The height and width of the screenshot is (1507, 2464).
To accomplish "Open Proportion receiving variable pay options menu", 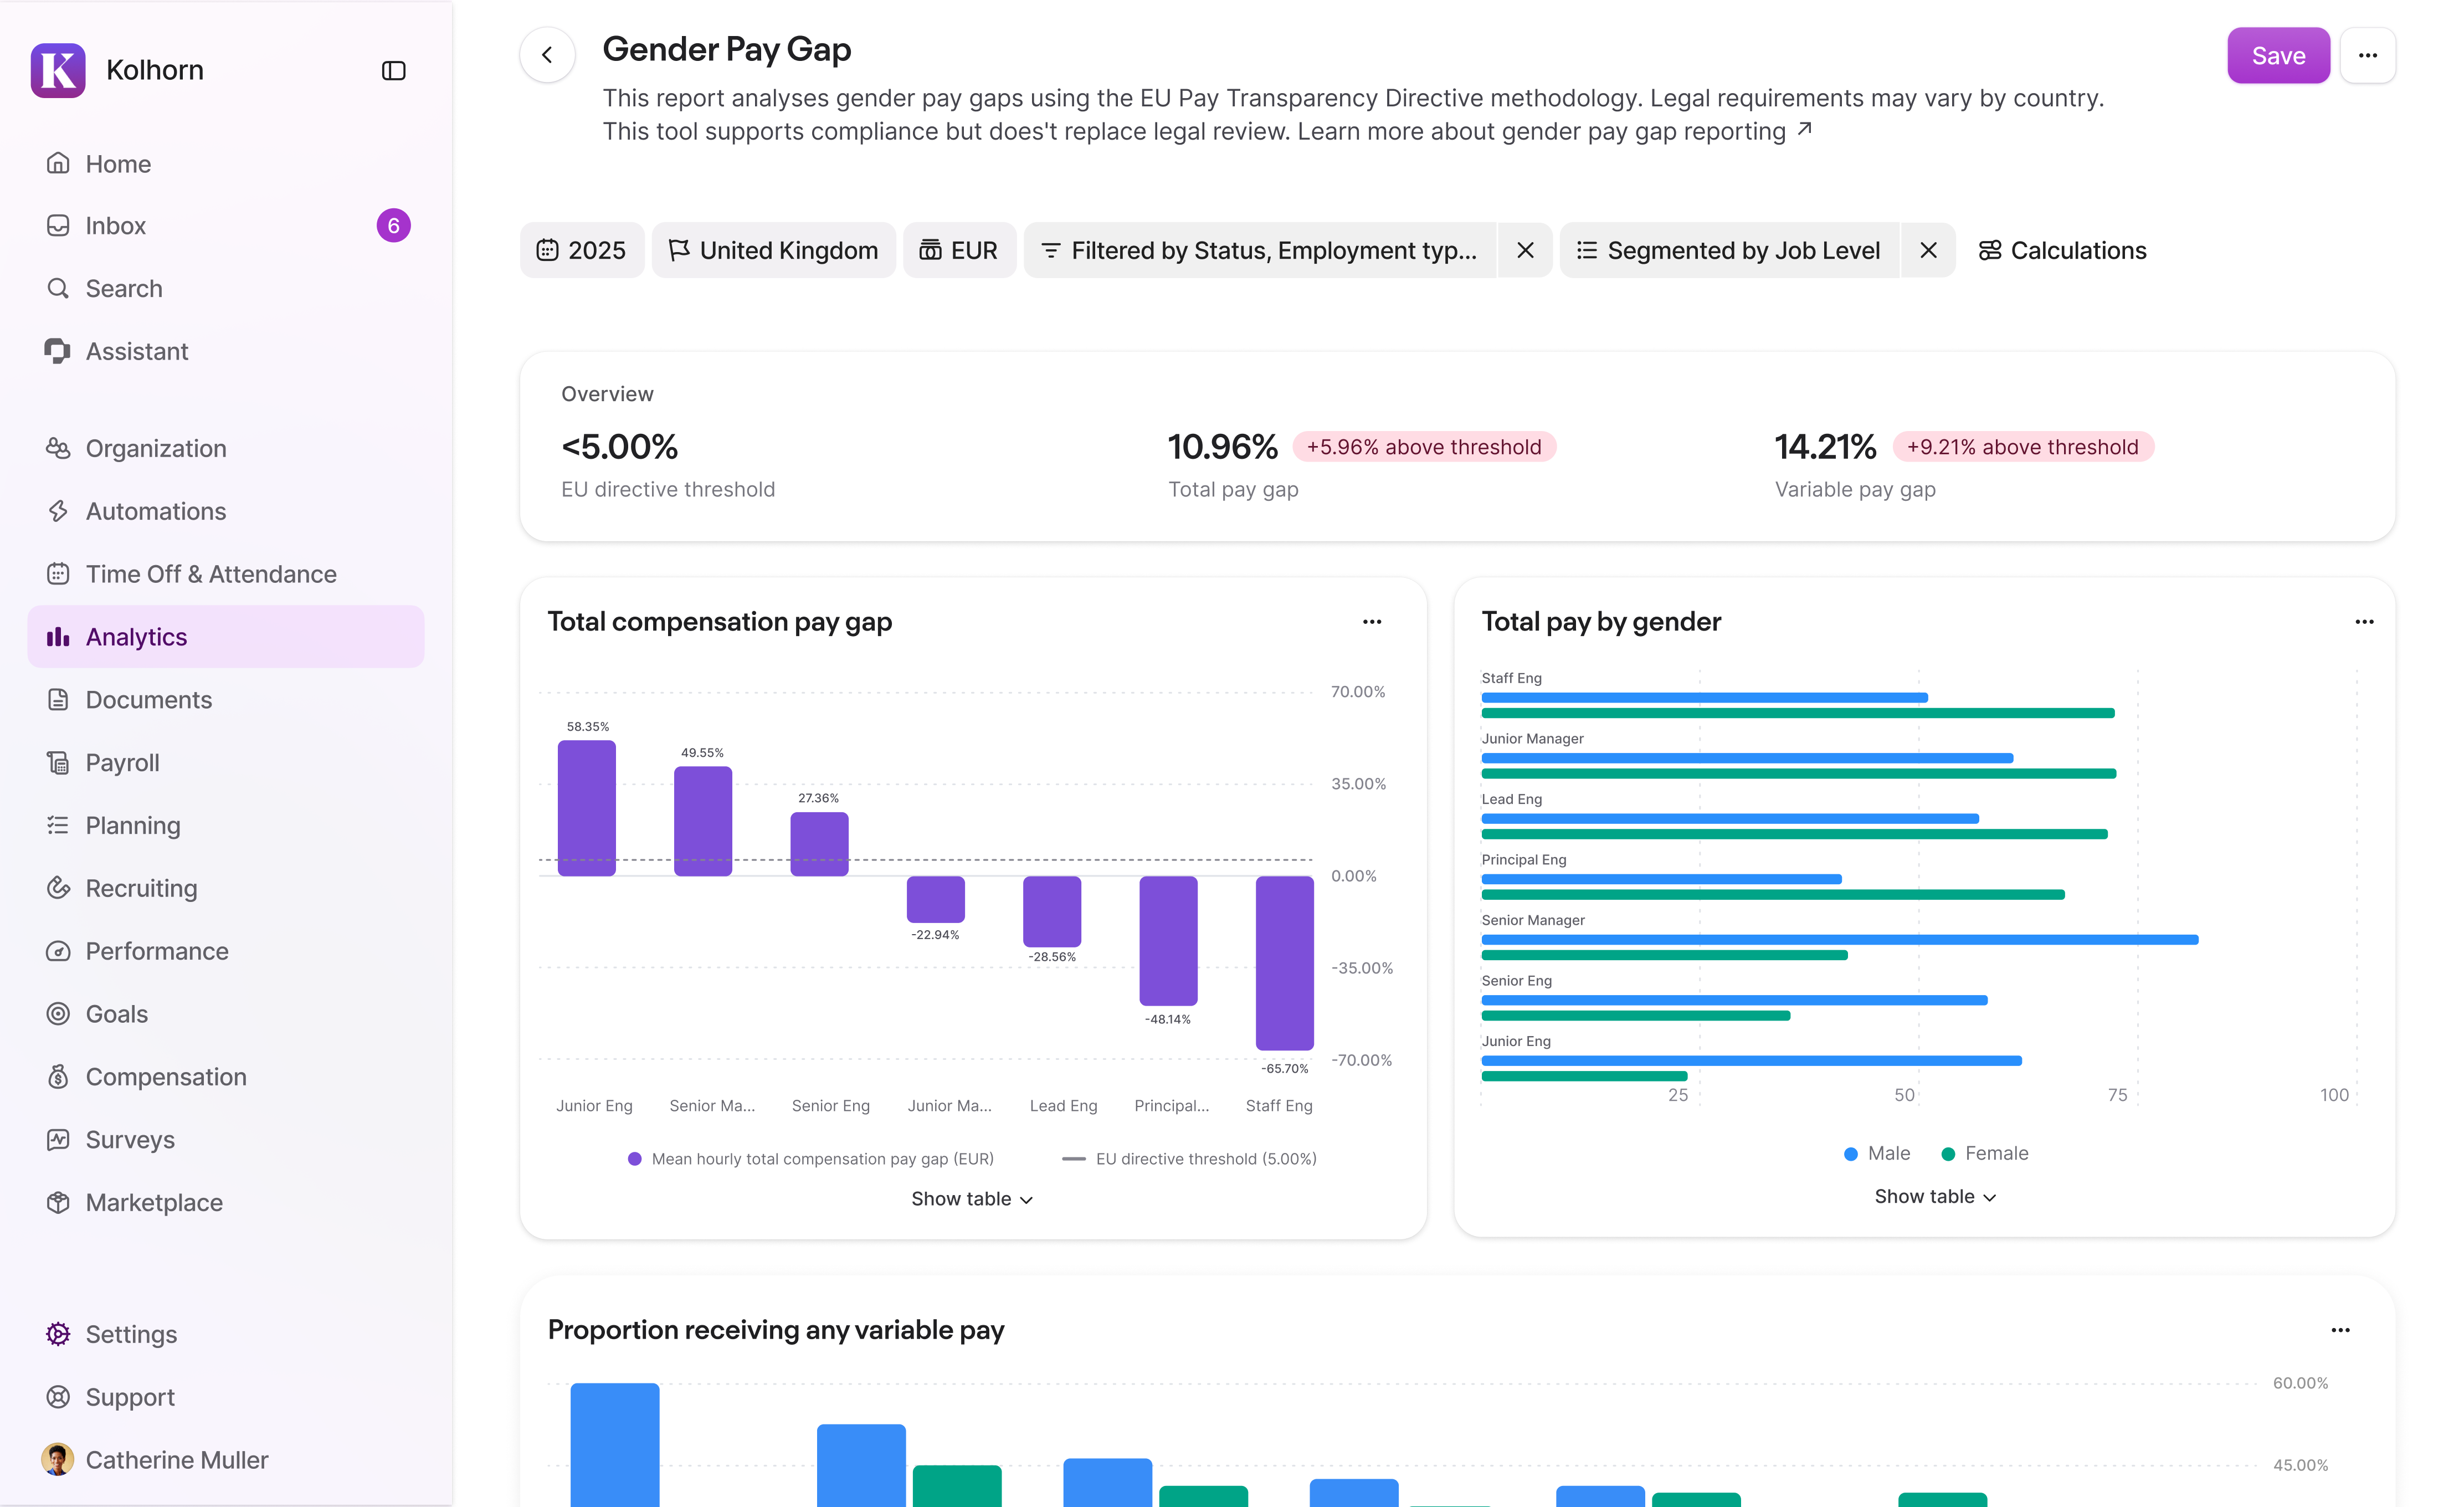I will (2340, 1330).
